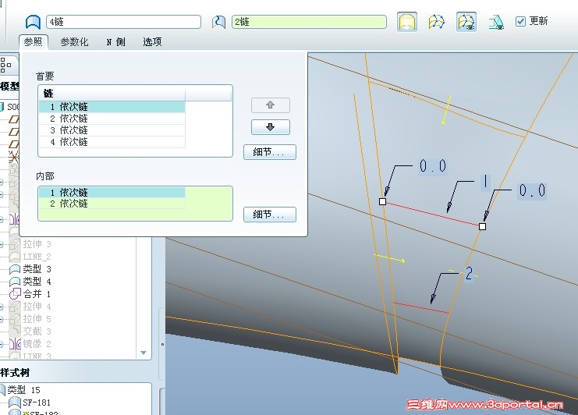Click the left square chain endpoint handle
This screenshot has width=578, height=415.
pyautogui.click(x=383, y=201)
